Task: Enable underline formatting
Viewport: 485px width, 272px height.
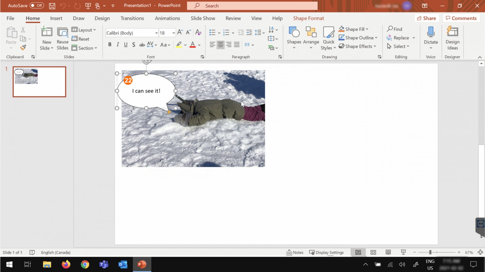Action: point(126,44)
